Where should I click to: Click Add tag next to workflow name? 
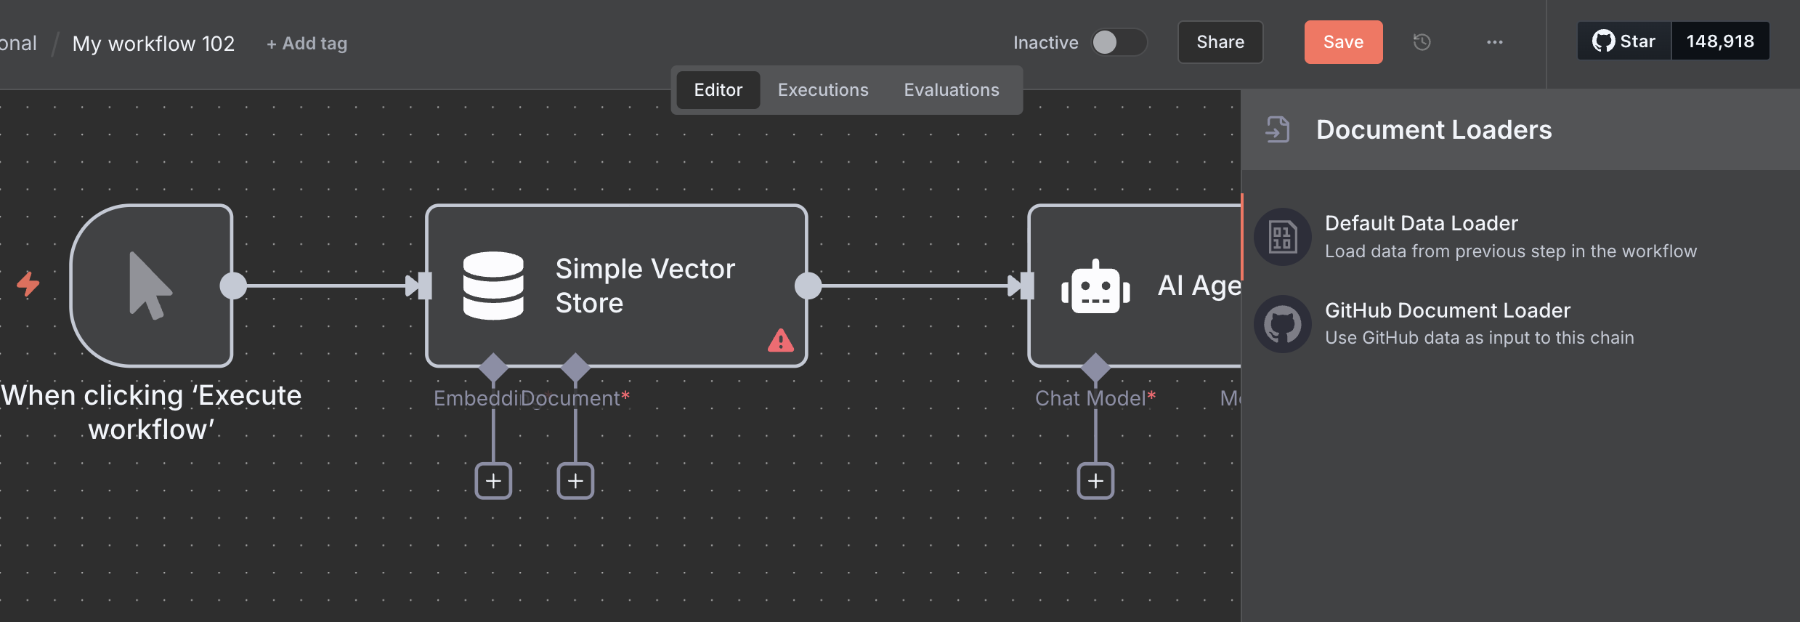point(307,44)
